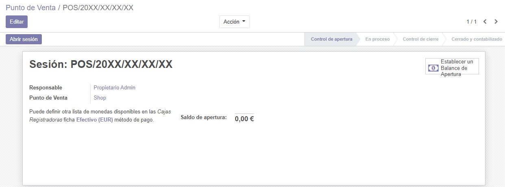The width and height of the screenshot is (505, 187).
Task: Click the opening balance 0,00 € value
Action: [x=244, y=119]
